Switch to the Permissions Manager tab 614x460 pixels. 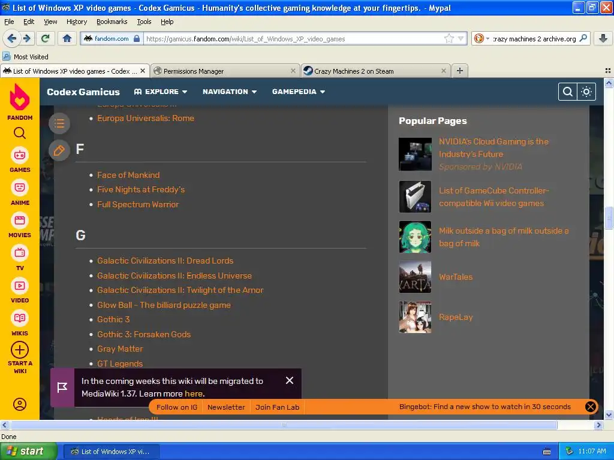[x=225, y=71]
